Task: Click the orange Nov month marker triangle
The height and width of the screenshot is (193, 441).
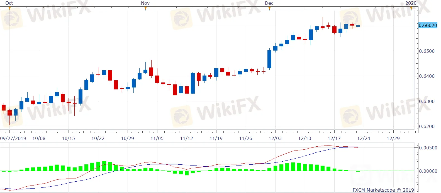Action: tap(145, 8)
